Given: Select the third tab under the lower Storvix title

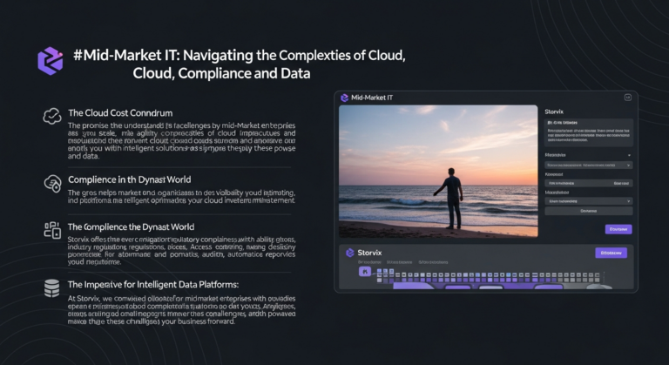Looking at the screenshot, I should tap(433, 262).
